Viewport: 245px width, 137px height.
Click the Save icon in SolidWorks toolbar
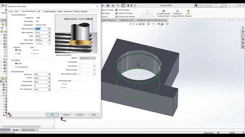tap(108, 5)
